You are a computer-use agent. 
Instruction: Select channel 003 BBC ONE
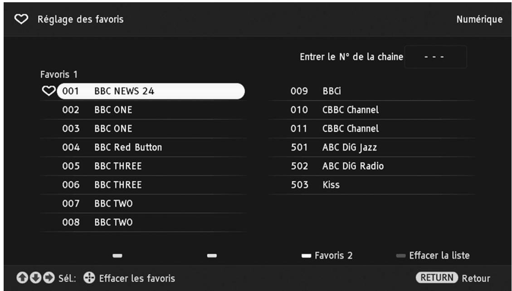(143, 129)
